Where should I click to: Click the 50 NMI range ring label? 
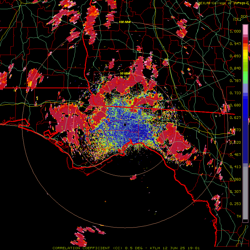(x=125, y=74)
